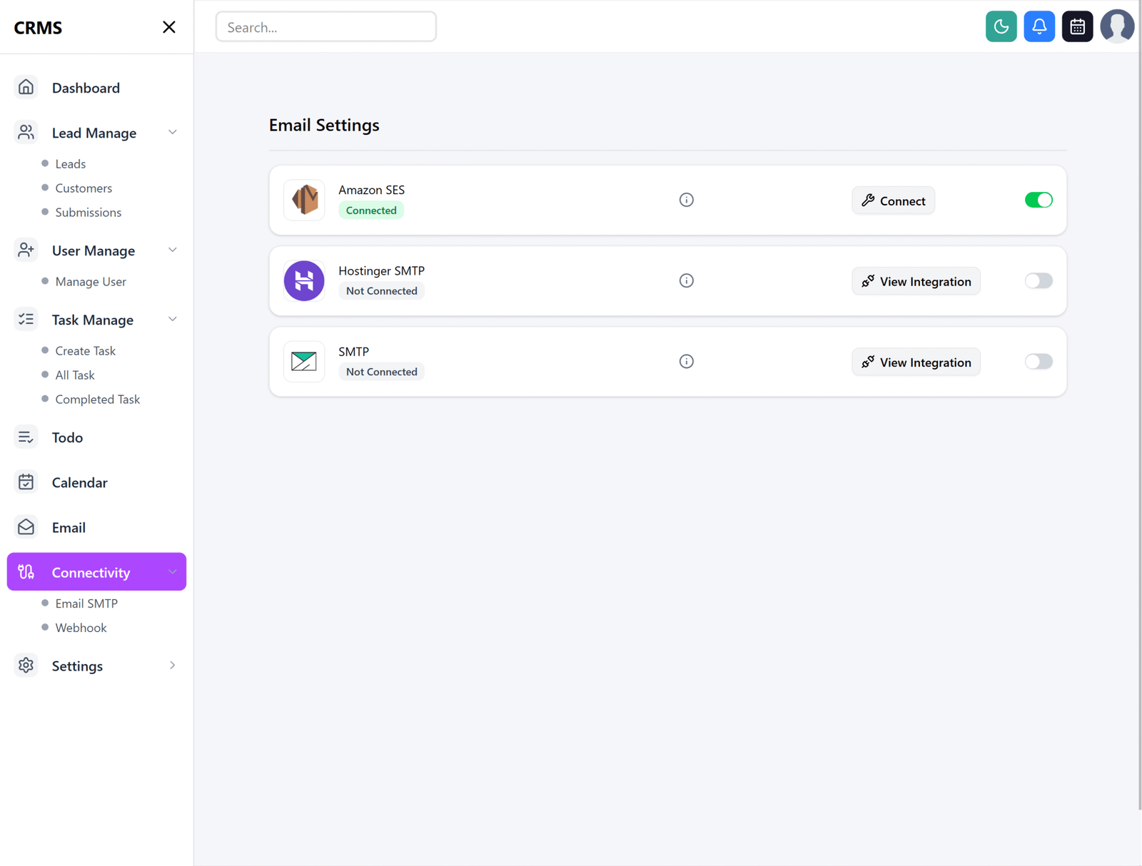This screenshot has width=1142, height=866.
Task: Enable the SMTP integration toggle
Action: tap(1039, 361)
